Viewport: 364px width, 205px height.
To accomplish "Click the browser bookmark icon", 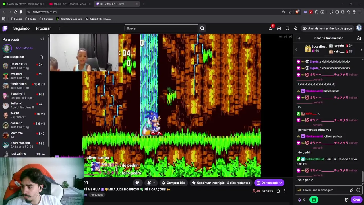I will point(21,12).
